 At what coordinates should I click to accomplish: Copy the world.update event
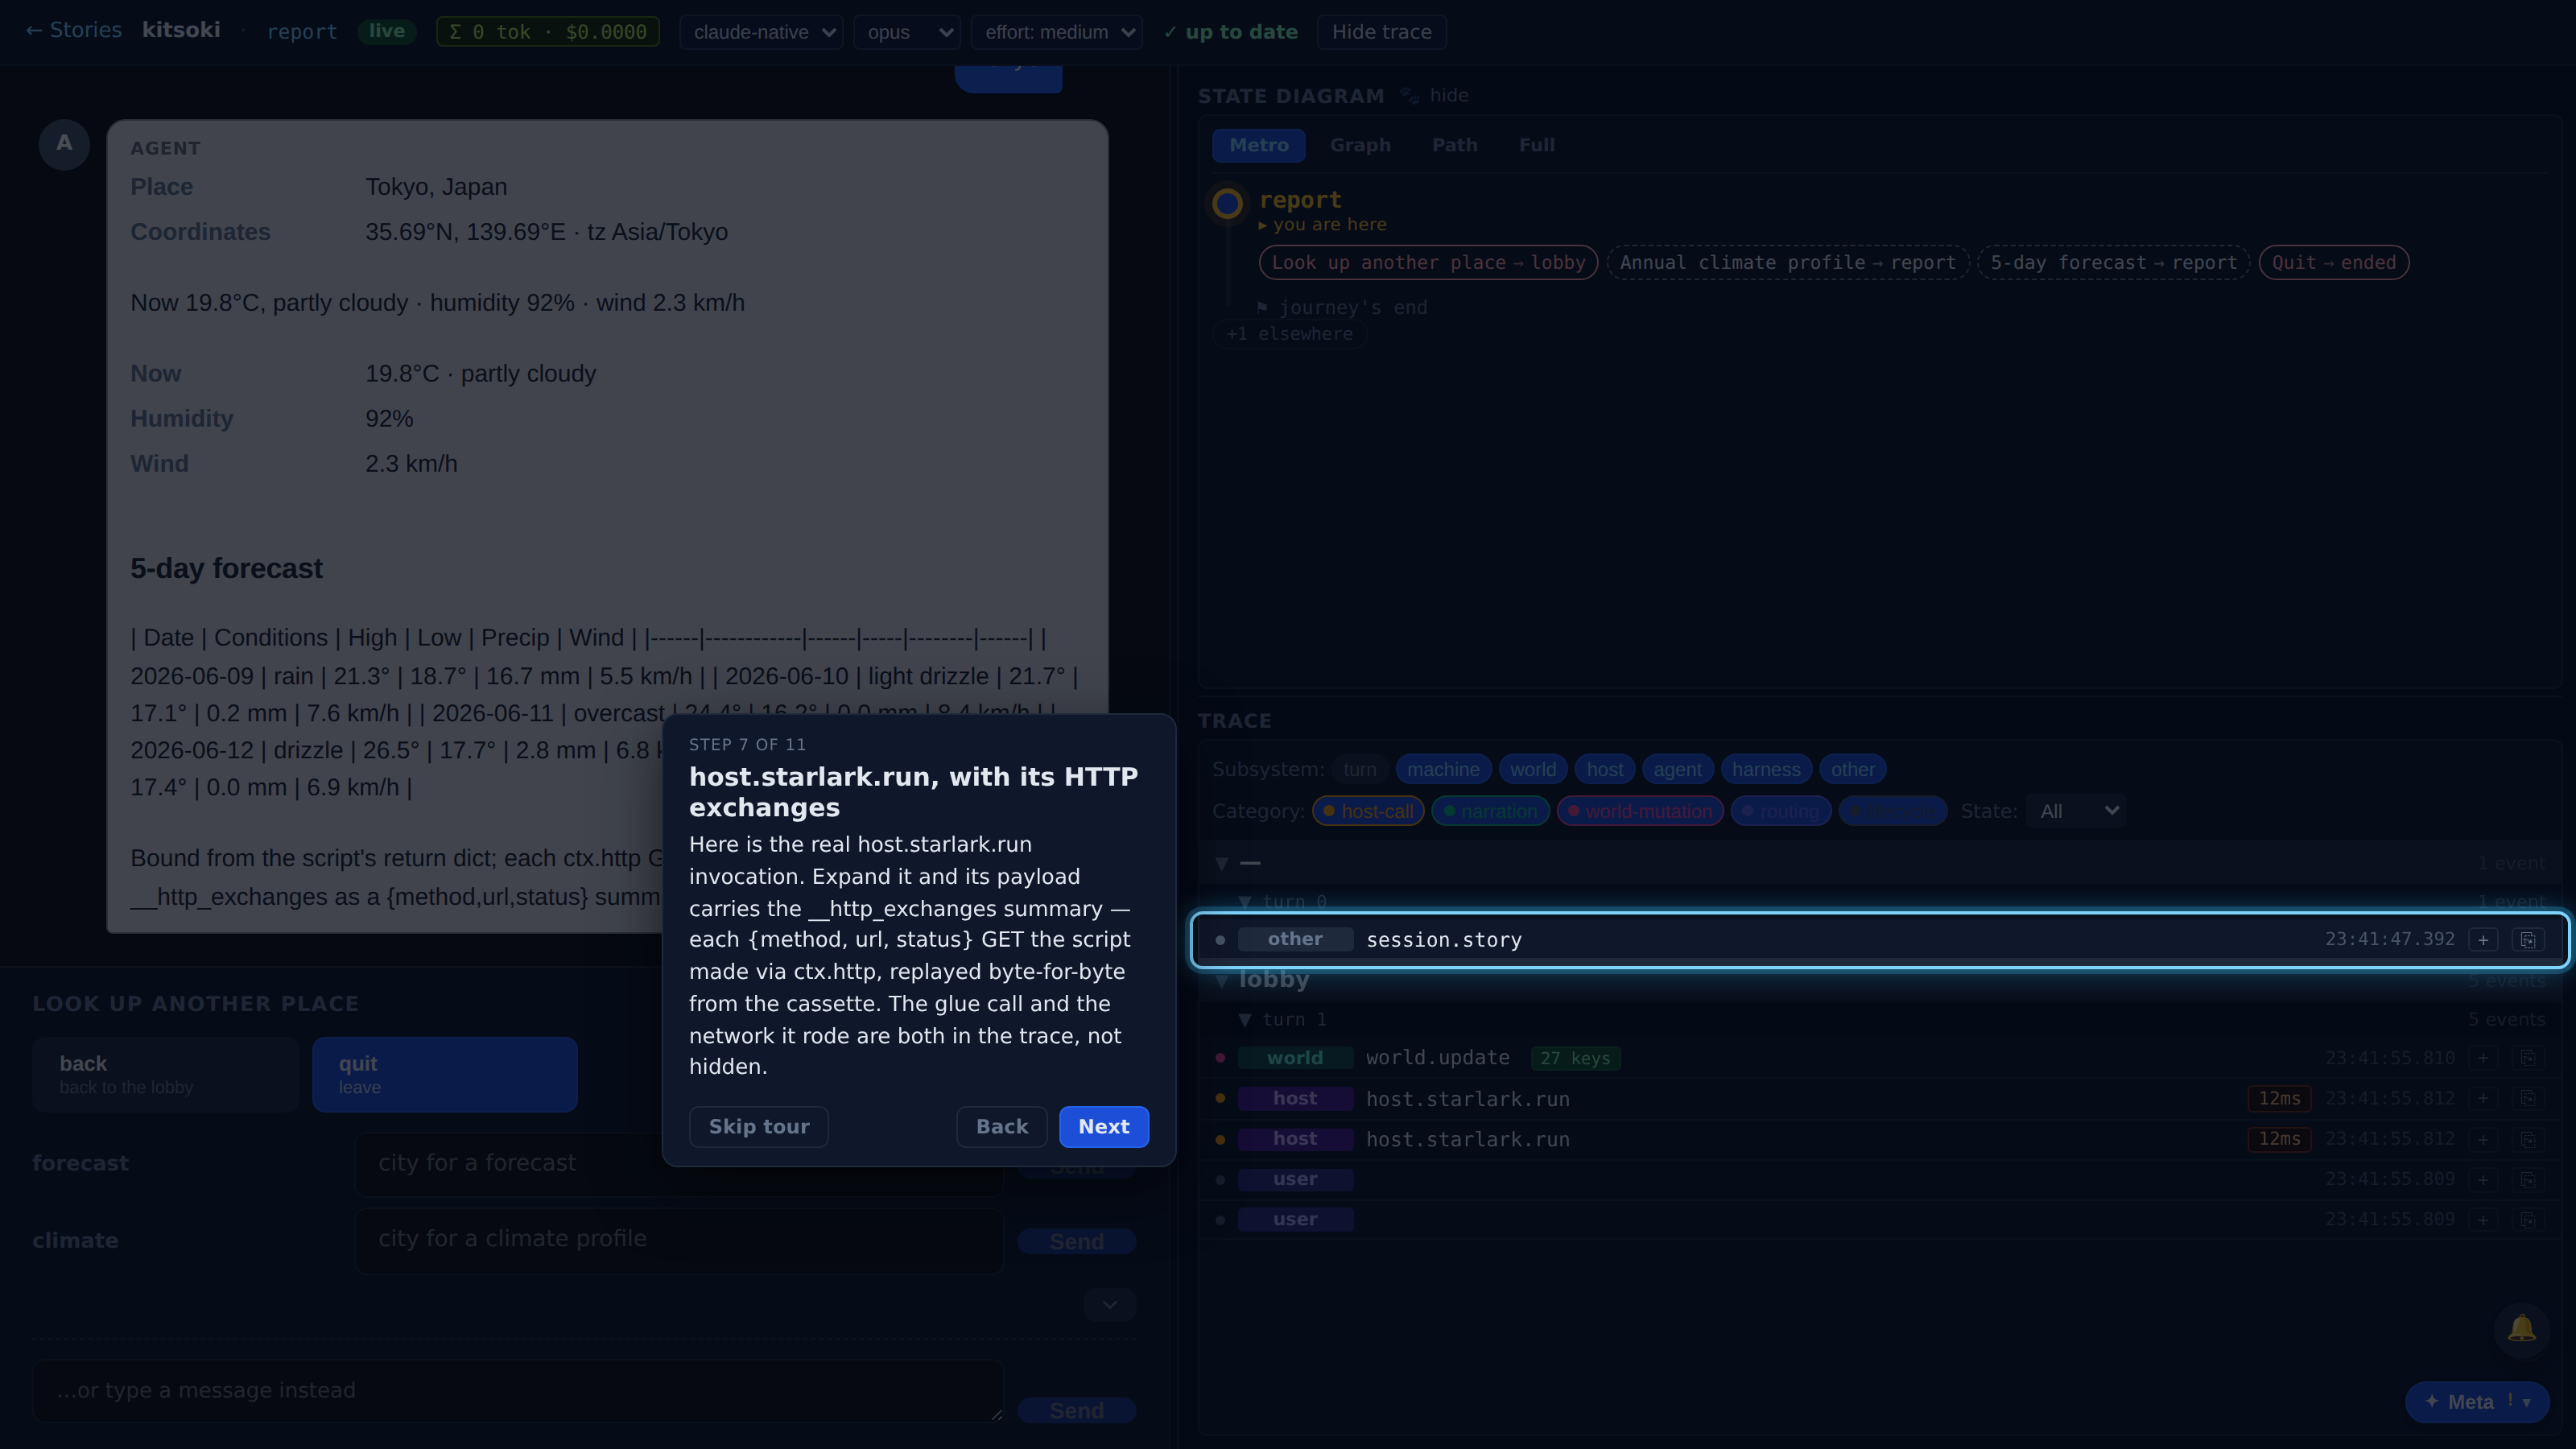tap(2527, 1058)
